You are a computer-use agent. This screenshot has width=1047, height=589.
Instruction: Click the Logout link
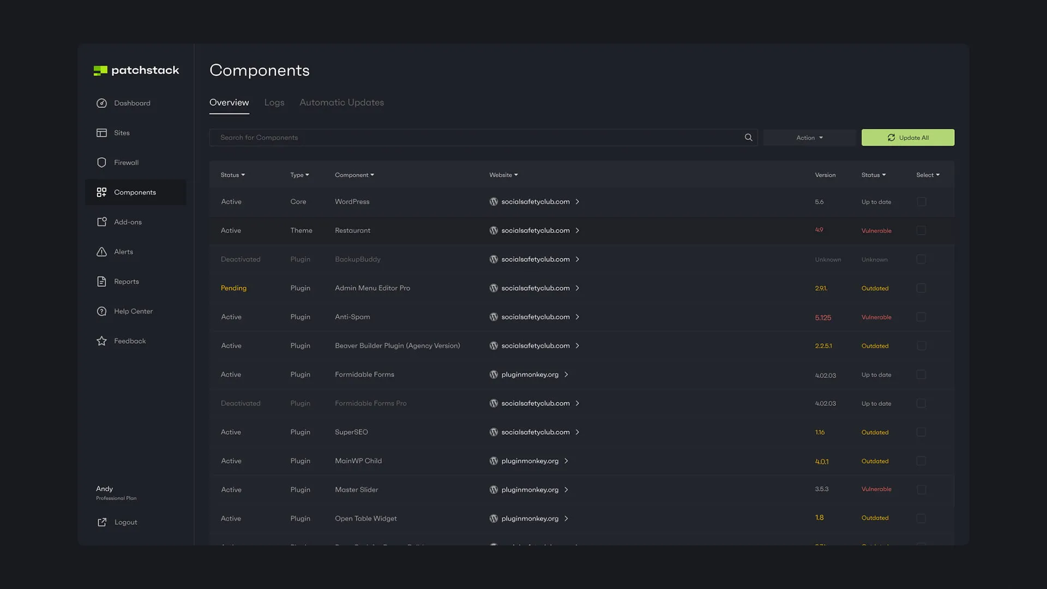[125, 522]
